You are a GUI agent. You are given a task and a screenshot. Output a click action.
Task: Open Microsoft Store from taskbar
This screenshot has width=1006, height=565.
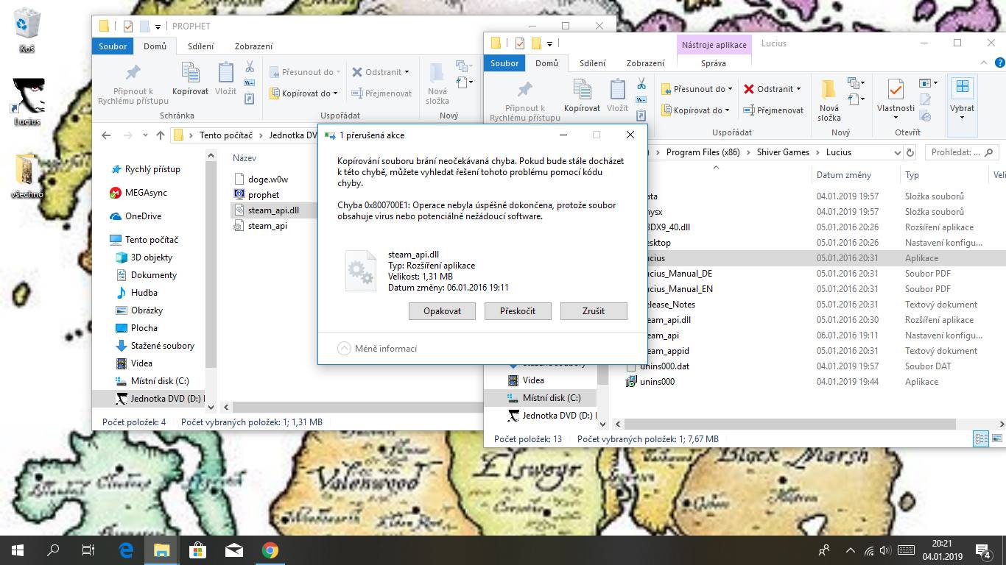tap(197, 550)
